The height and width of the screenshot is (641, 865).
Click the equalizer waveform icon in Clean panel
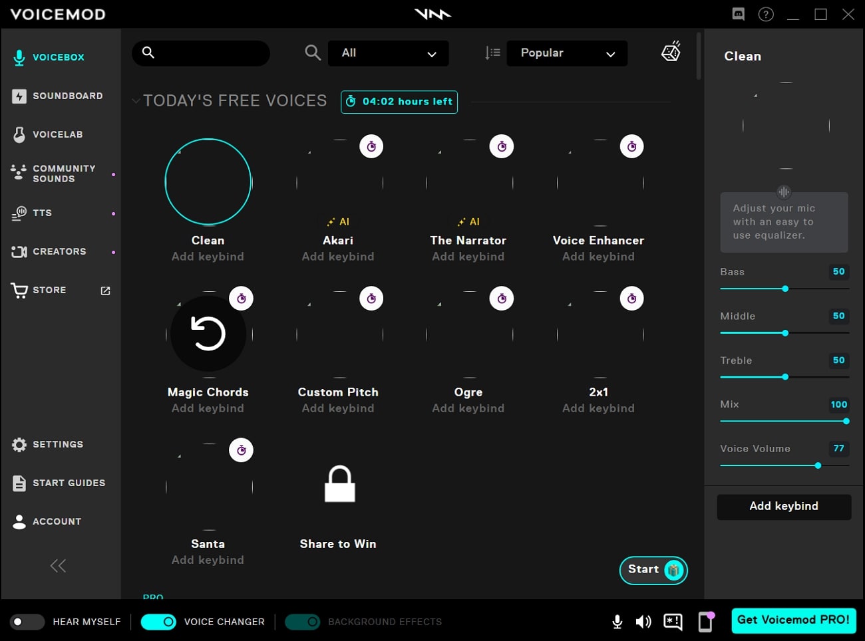(x=784, y=192)
